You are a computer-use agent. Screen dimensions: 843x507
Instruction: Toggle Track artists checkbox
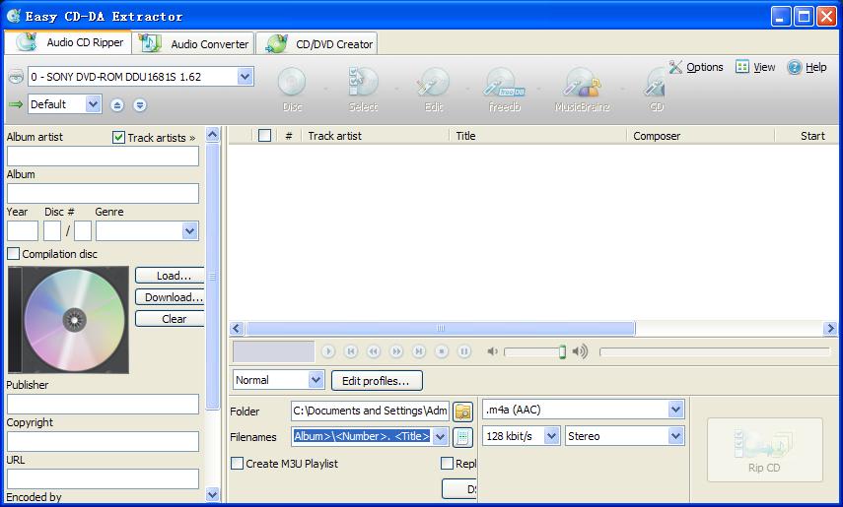coord(119,138)
